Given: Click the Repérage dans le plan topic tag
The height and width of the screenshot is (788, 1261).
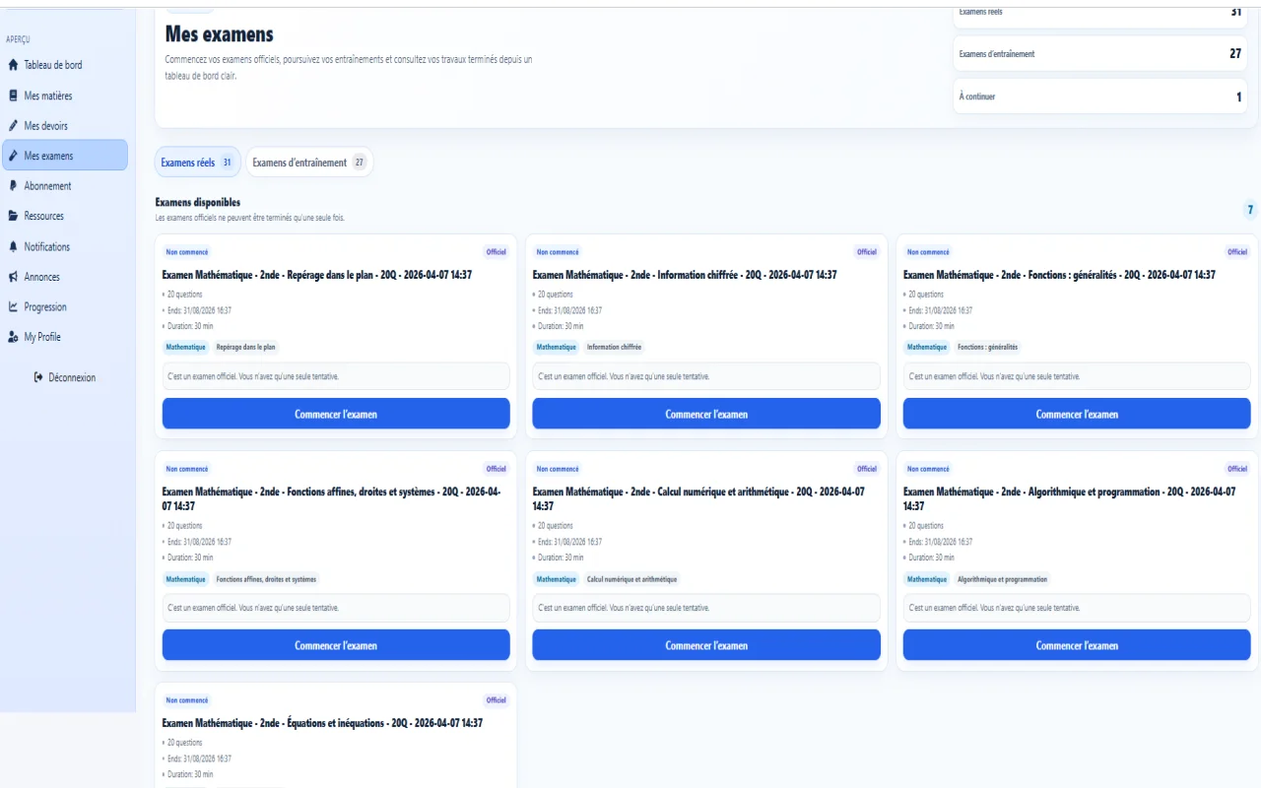Looking at the screenshot, I should coord(246,347).
